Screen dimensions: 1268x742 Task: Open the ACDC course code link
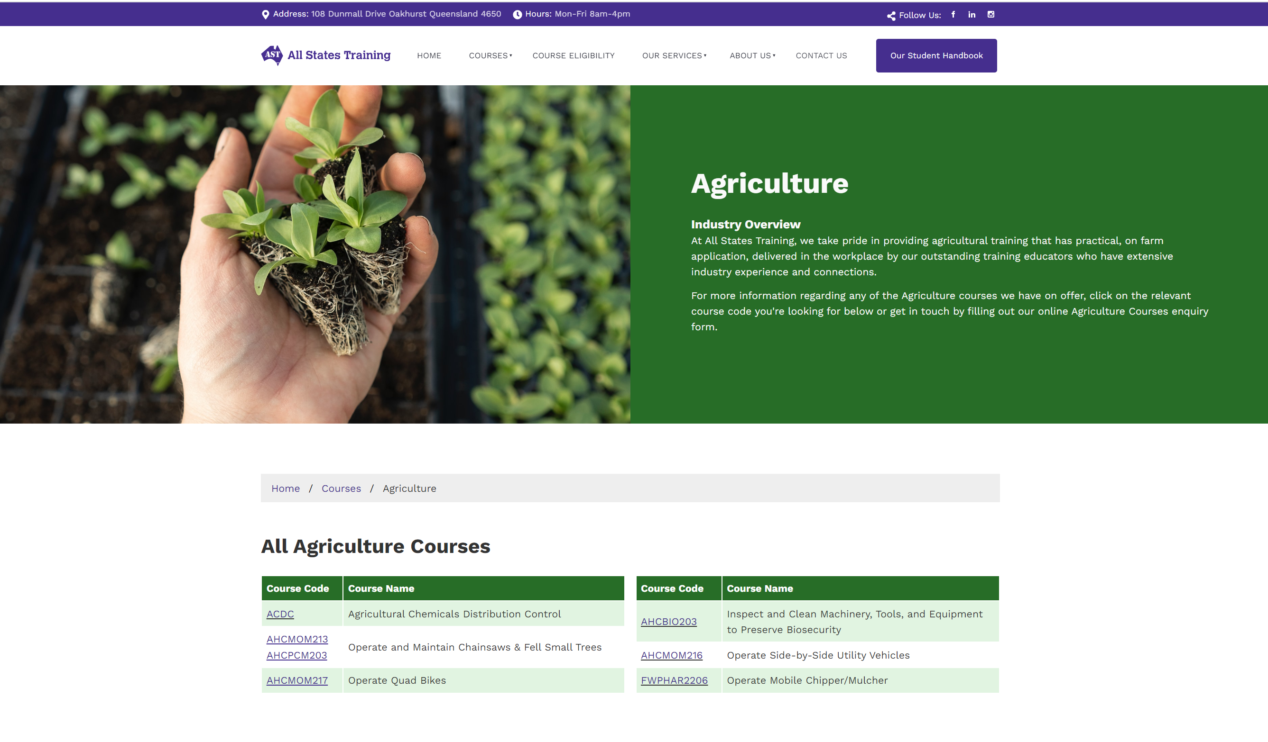(x=280, y=614)
